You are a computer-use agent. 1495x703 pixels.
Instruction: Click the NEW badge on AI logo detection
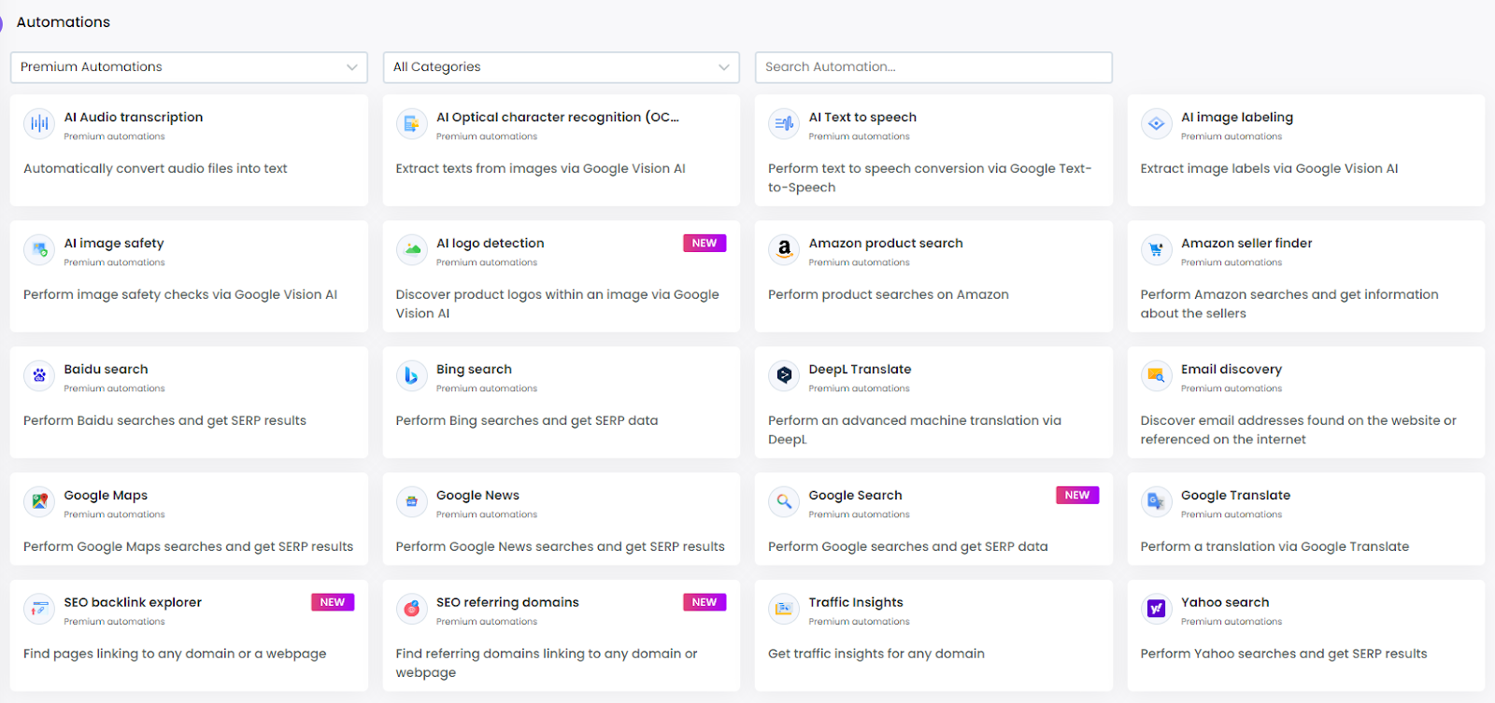point(705,244)
